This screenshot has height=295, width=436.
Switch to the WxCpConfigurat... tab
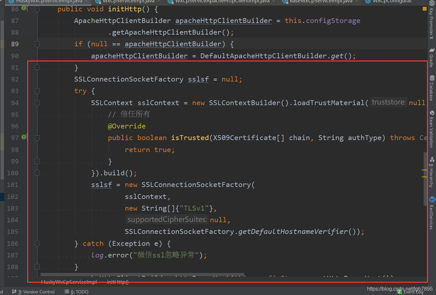pyautogui.click(x=389, y=1)
